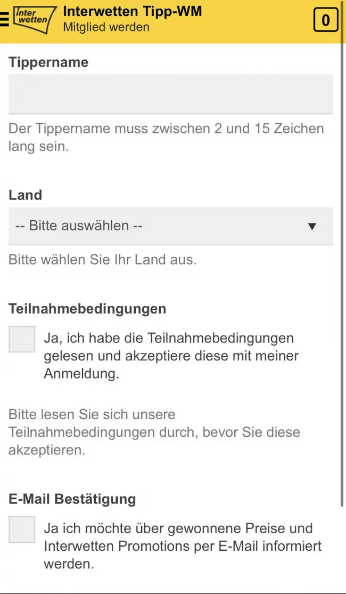The height and width of the screenshot is (594, 346).
Task: Click the Teilnahmebedingungen section heading
Action: pos(87,309)
